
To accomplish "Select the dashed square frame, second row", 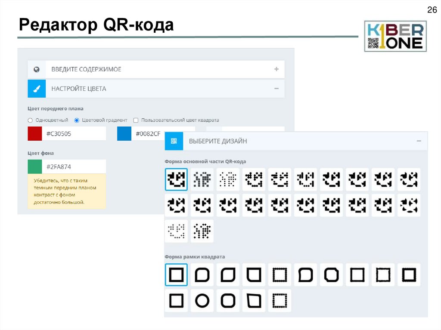I will pyautogui.click(x=280, y=300).
